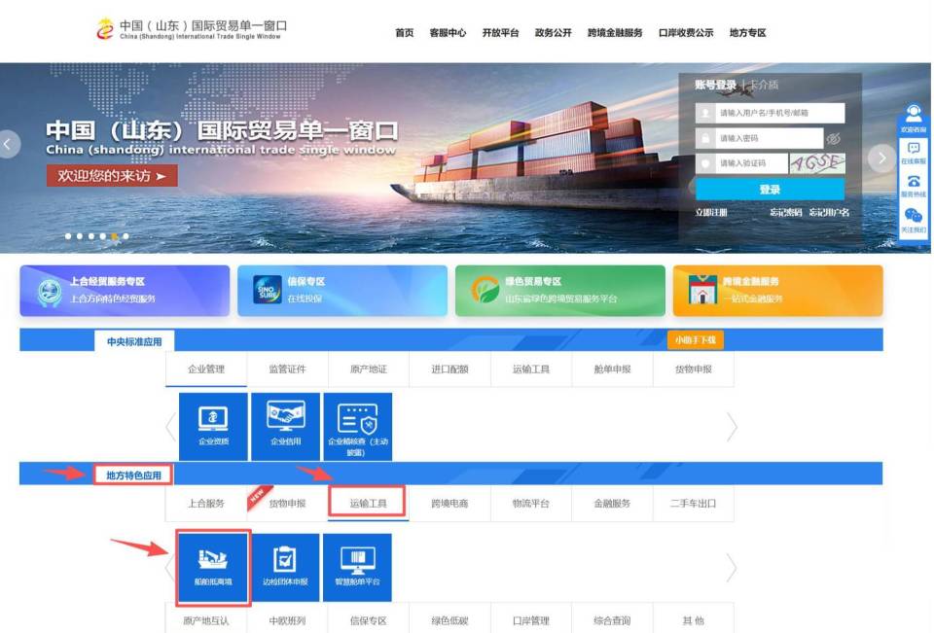The image size is (934, 633).
Task: Click the 忘记用户名 link
Action: (x=829, y=212)
